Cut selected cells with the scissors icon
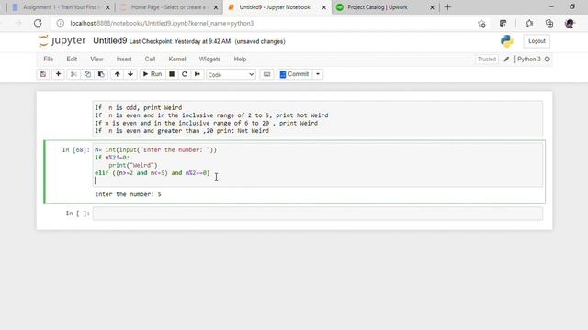 pyautogui.click(x=73, y=74)
